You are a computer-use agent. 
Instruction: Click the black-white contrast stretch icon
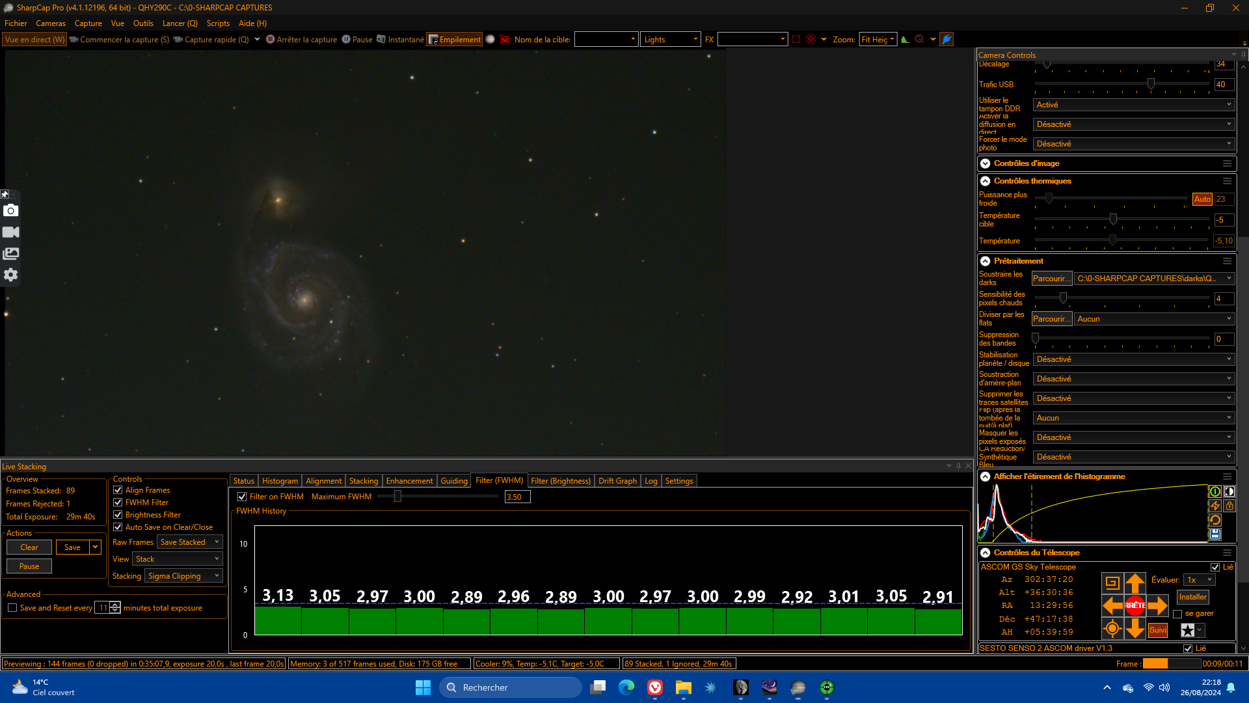coord(1229,491)
